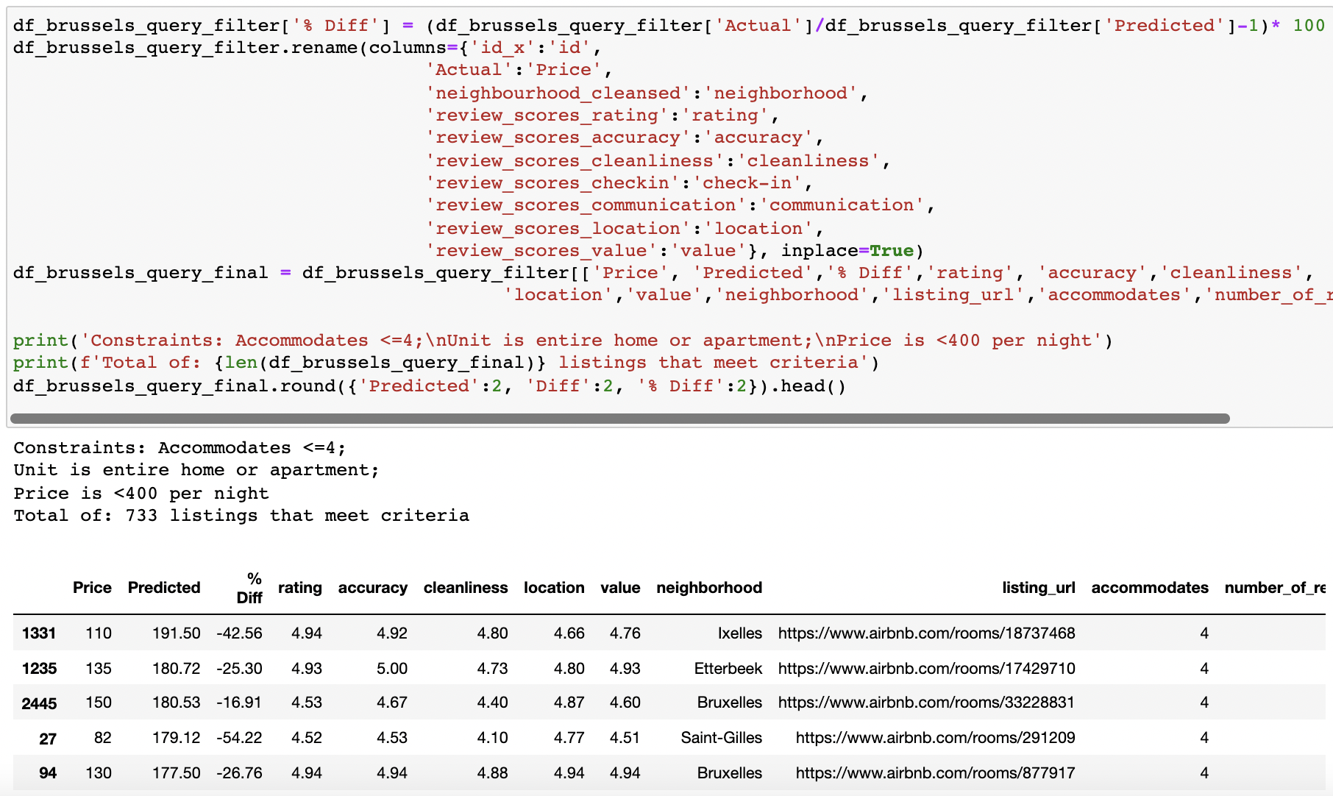The image size is (1333, 796).
Task: Click the price value 135
Action: [99, 669]
